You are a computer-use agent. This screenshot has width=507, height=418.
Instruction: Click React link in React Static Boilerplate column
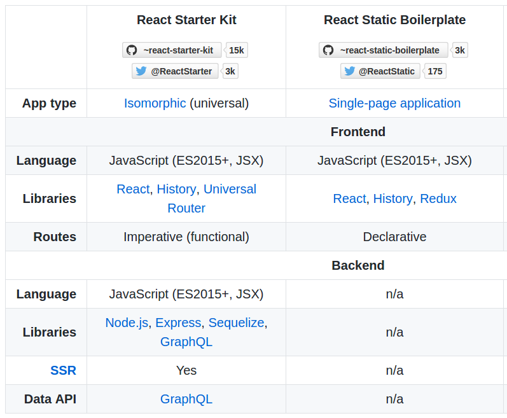tap(349, 199)
